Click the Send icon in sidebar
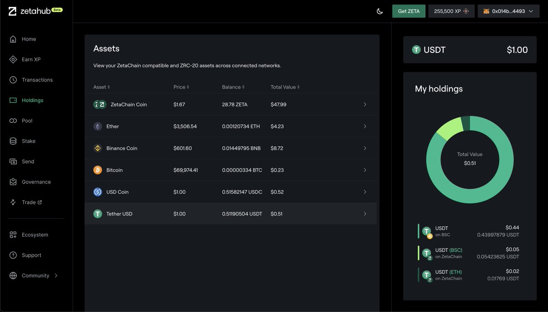Screen dimensions: 548x312 [13, 162]
